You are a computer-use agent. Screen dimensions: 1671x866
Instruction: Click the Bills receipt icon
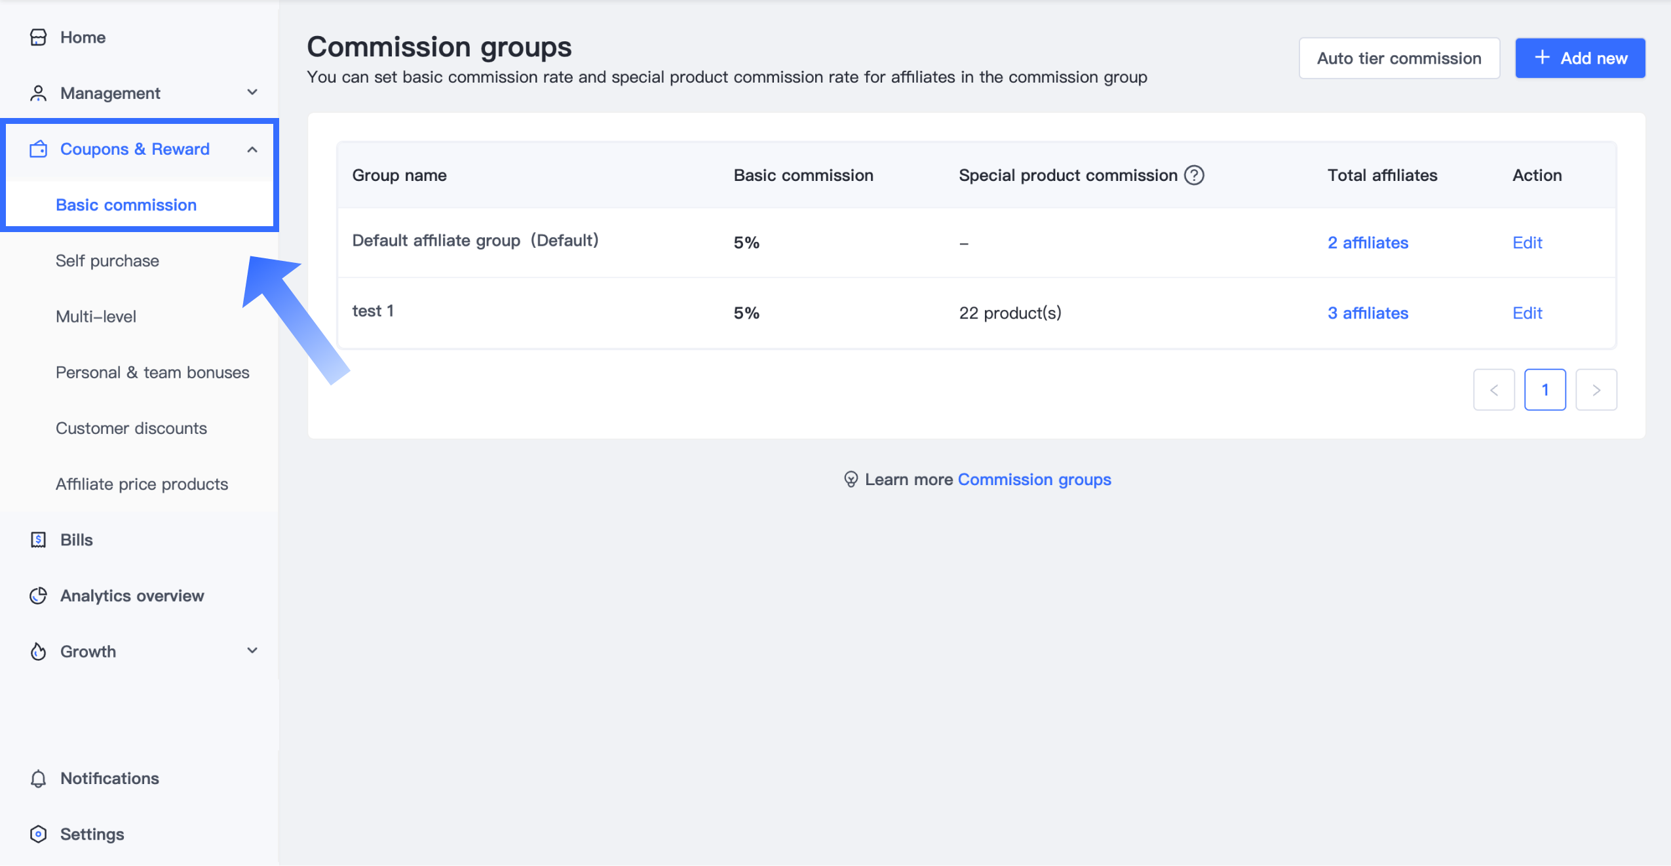[x=38, y=540]
